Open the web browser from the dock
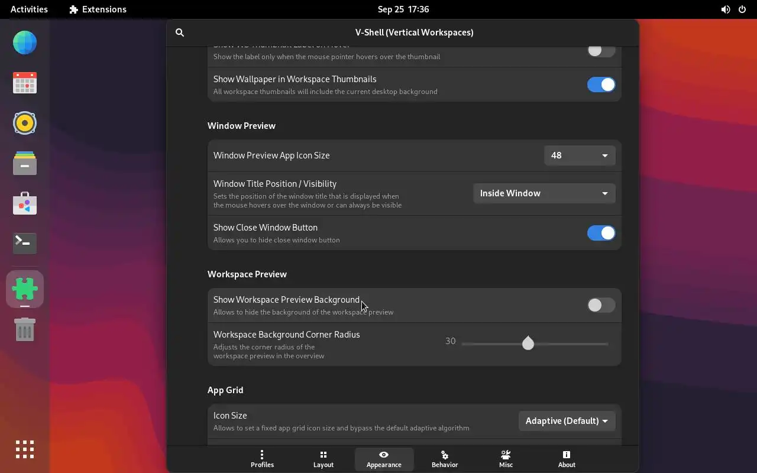The width and height of the screenshot is (757, 473). (25, 43)
